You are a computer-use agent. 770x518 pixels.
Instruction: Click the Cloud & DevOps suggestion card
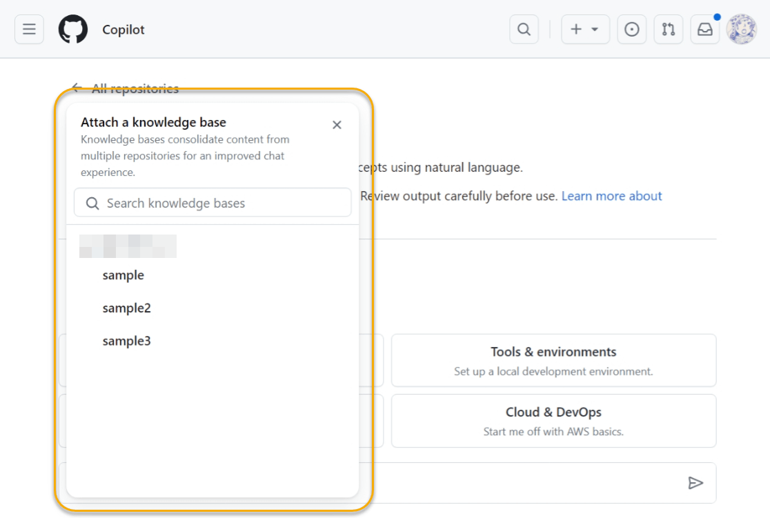coord(553,421)
